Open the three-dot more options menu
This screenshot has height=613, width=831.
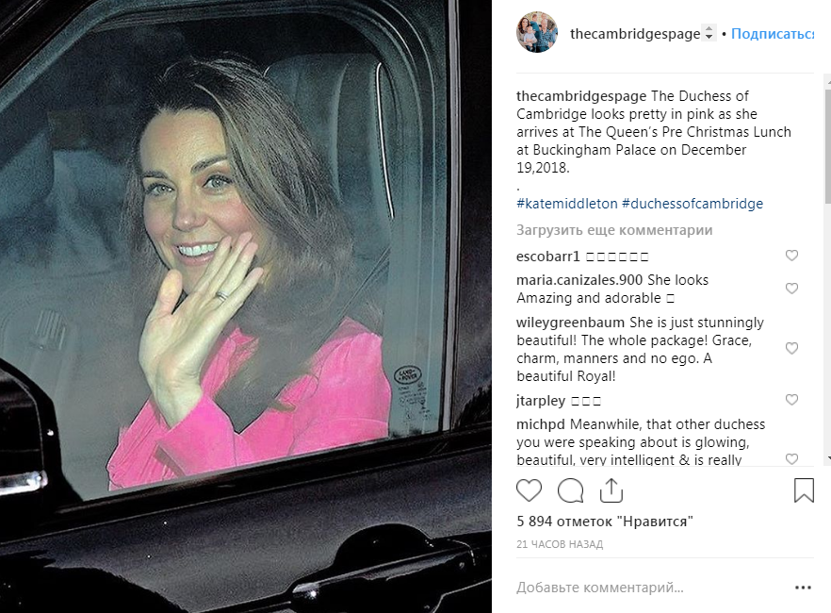pos(803,587)
